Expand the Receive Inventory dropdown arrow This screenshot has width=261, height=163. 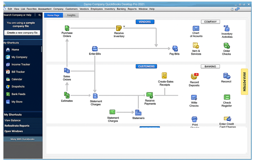(x=124, y=26)
